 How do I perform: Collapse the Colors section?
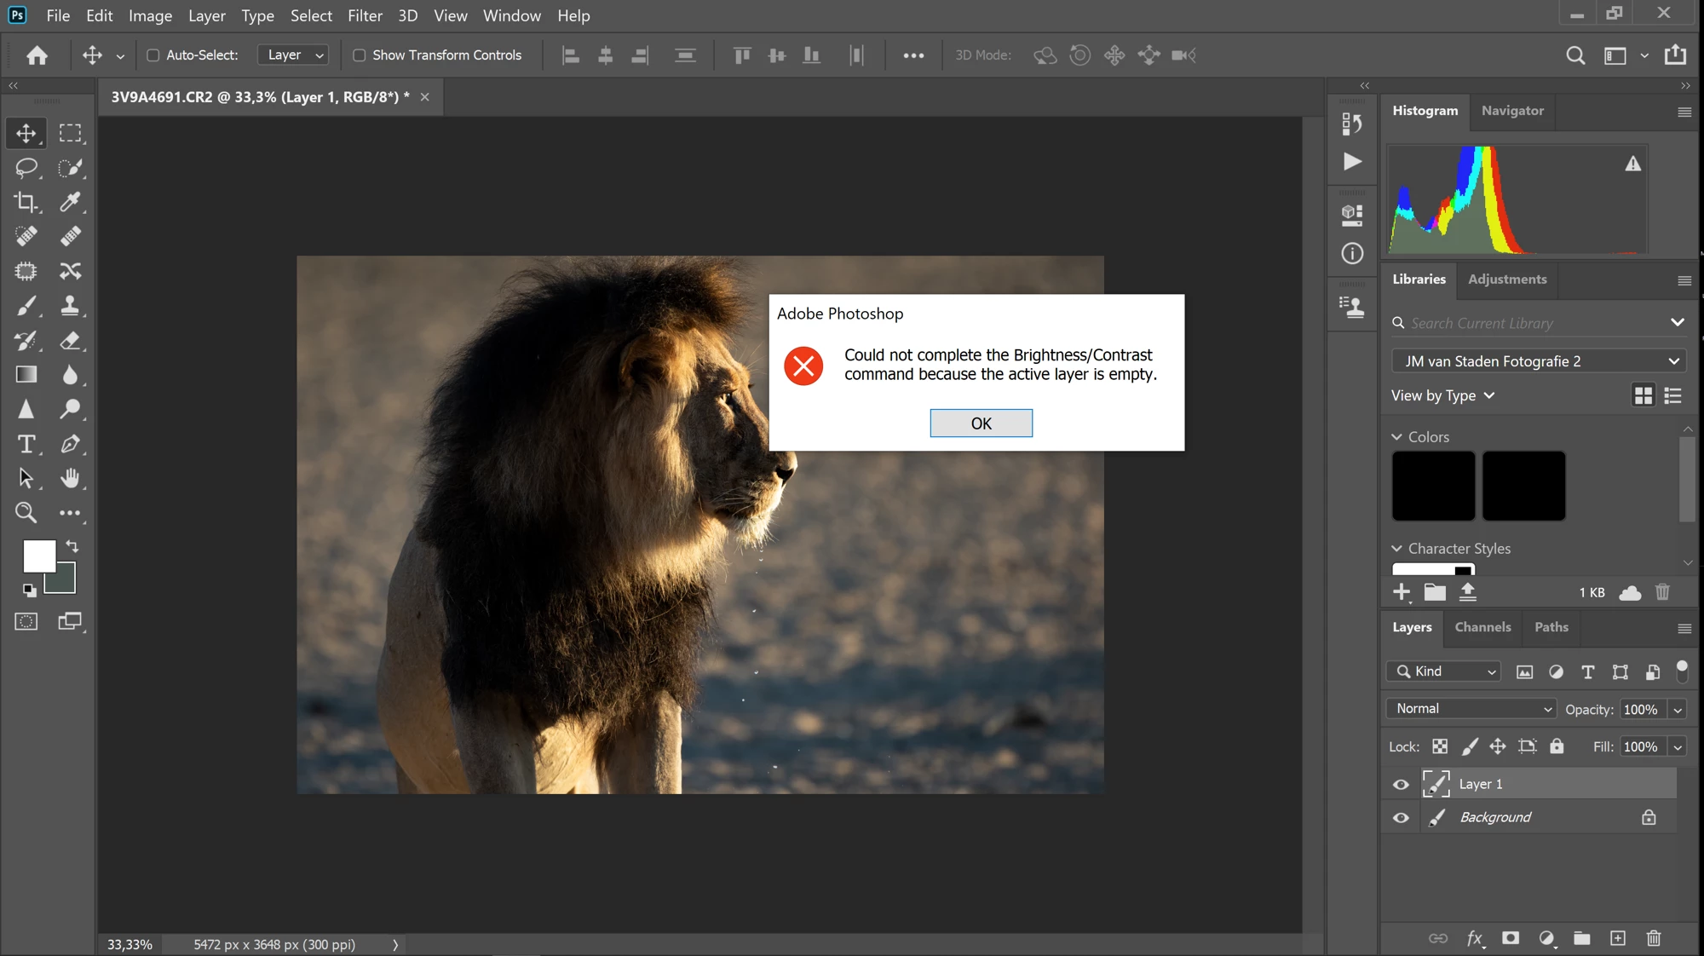(x=1396, y=437)
